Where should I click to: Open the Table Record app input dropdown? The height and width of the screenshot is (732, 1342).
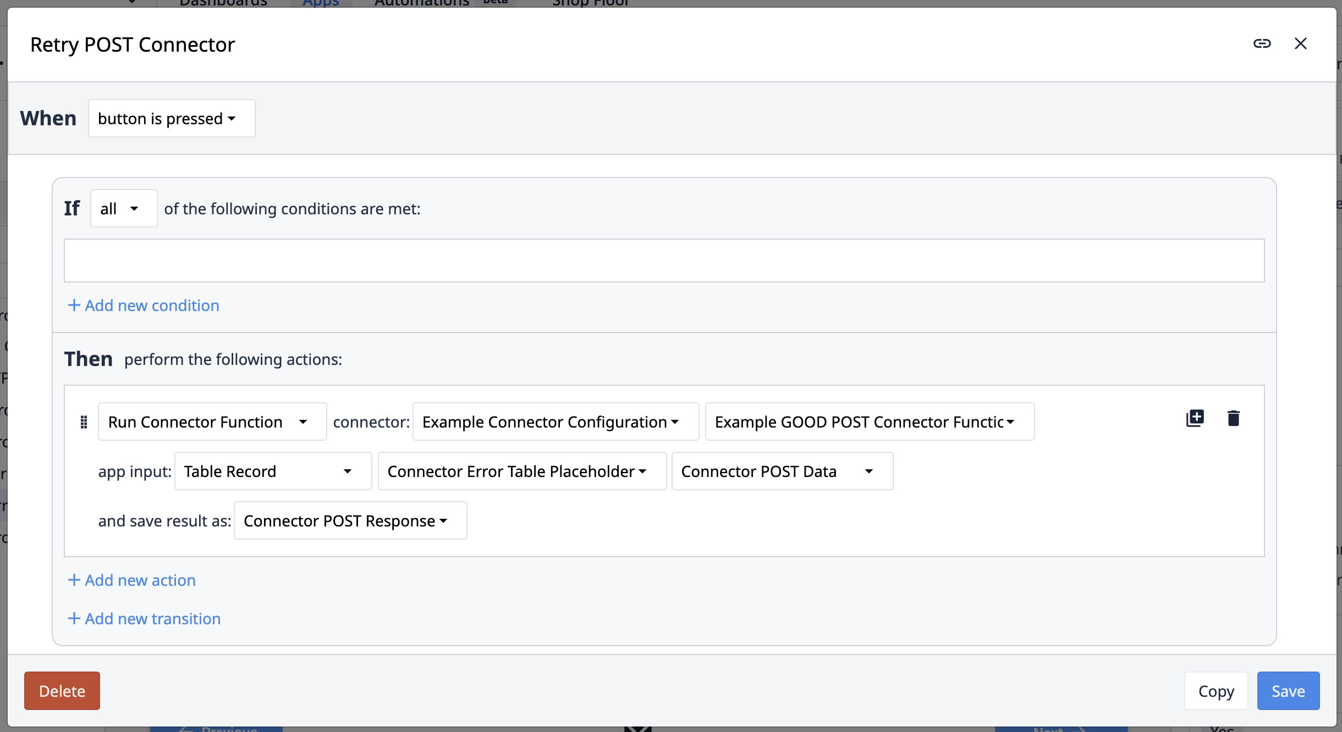(x=273, y=471)
